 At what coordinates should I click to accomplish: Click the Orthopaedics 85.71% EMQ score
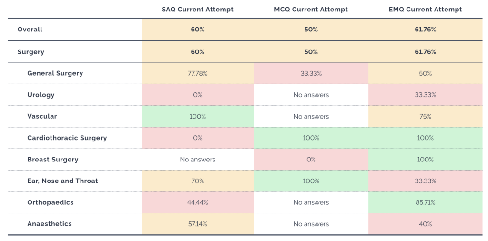click(425, 202)
